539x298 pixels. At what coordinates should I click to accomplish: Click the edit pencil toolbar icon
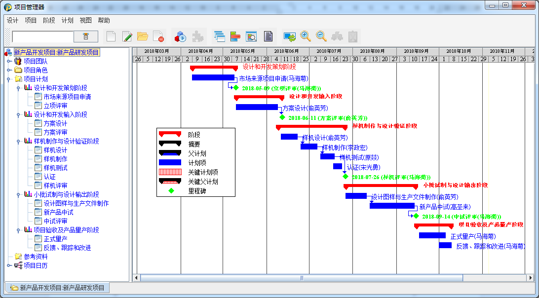[x=127, y=36]
